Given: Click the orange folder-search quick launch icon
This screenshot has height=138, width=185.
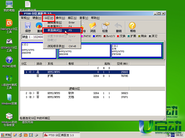Looking at the screenshot, I should [x=26, y=135].
